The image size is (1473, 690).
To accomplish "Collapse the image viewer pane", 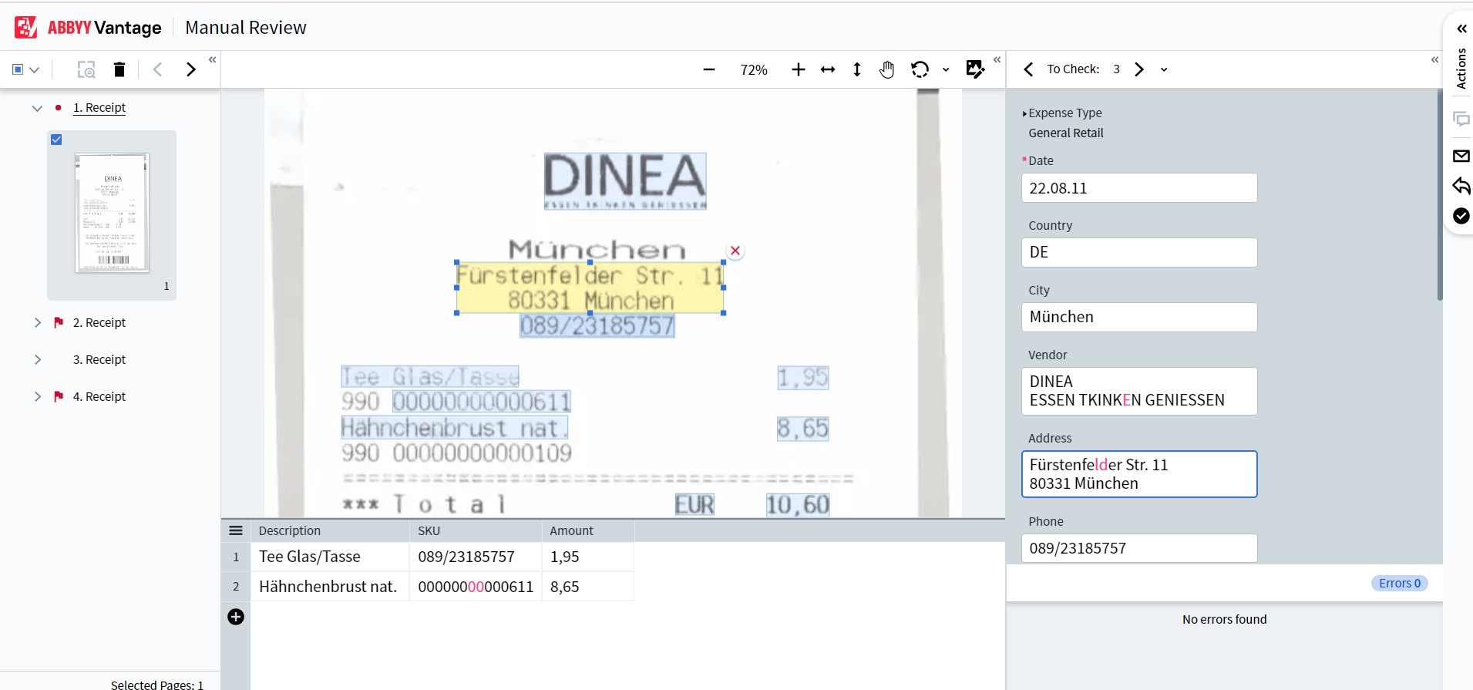I will coord(997,59).
